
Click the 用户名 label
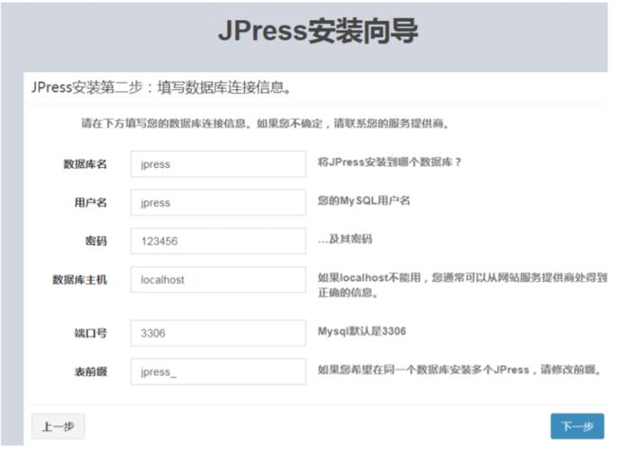[90, 202]
